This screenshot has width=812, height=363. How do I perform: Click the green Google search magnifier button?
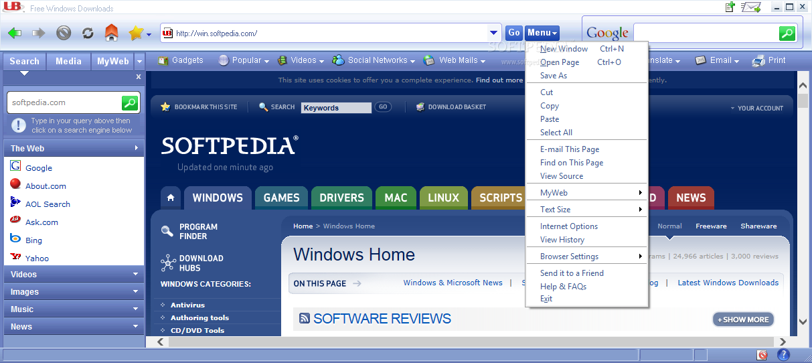tap(787, 33)
